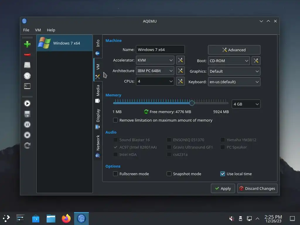Click the Advanced machine settings button
This screenshot has width=300, height=225.
(x=234, y=50)
